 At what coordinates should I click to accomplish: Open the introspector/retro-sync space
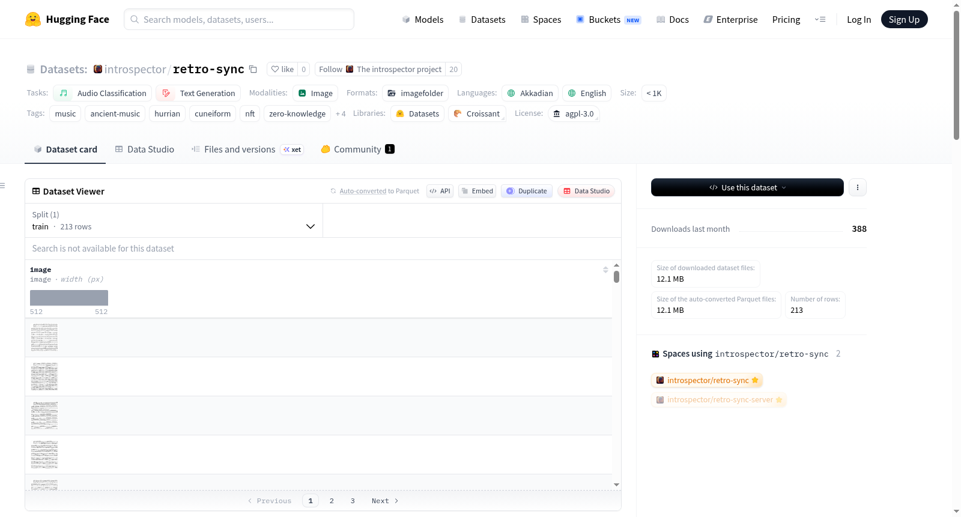pos(707,380)
